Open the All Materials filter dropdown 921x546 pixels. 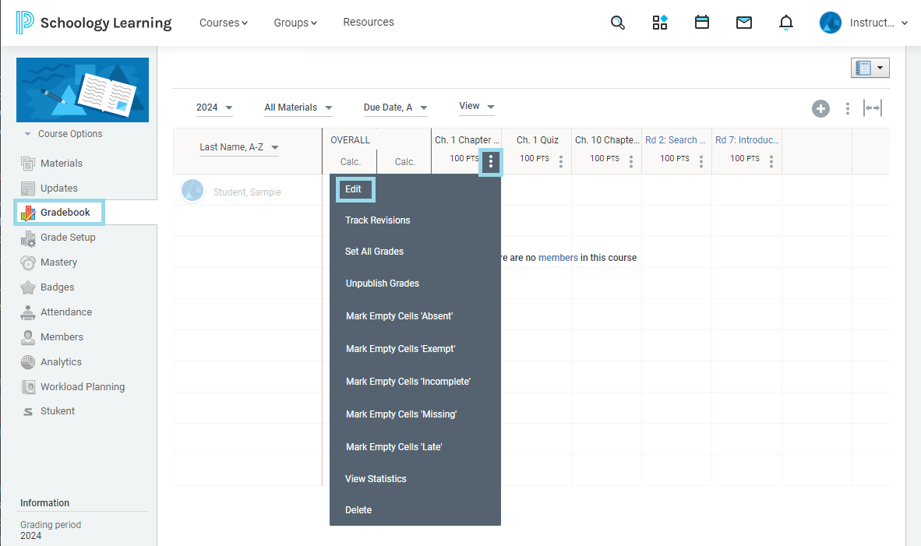coord(298,107)
